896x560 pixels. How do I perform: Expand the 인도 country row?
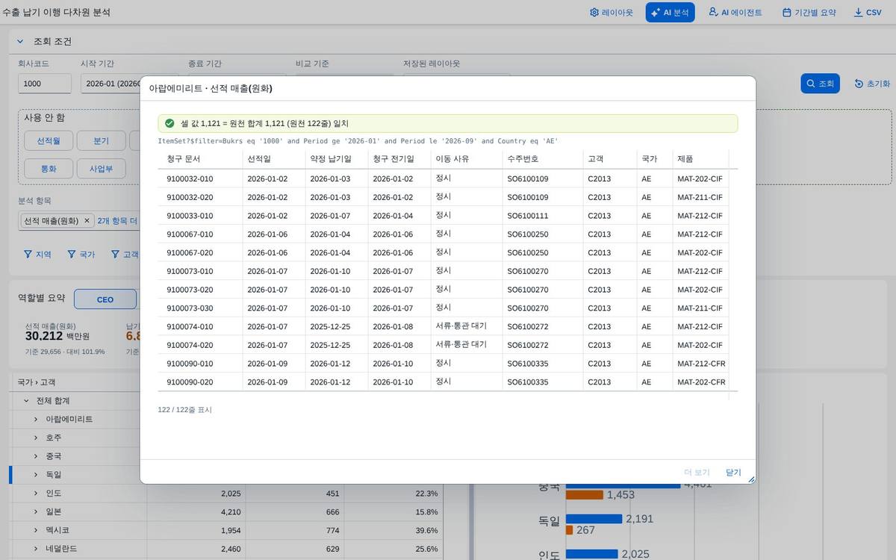tap(35, 494)
